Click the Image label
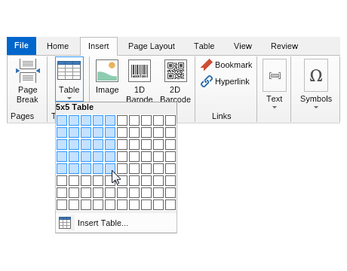 (107, 90)
